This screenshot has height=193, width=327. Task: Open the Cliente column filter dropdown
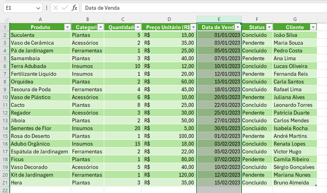pyautogui.click(x=313, y=27)
